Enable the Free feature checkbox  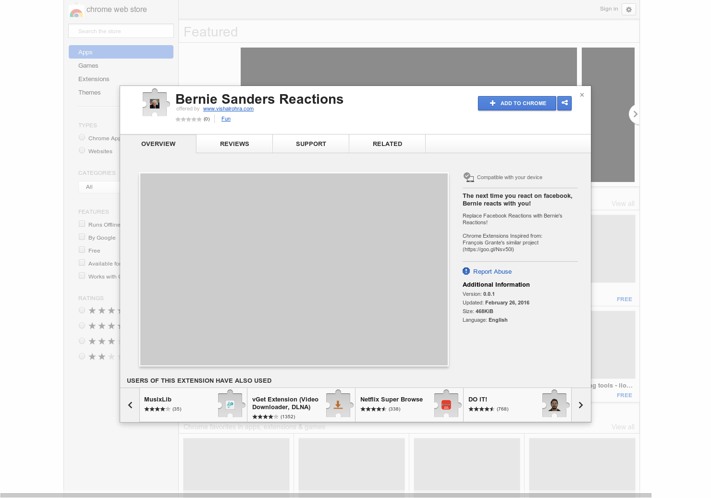click(82, 250)
